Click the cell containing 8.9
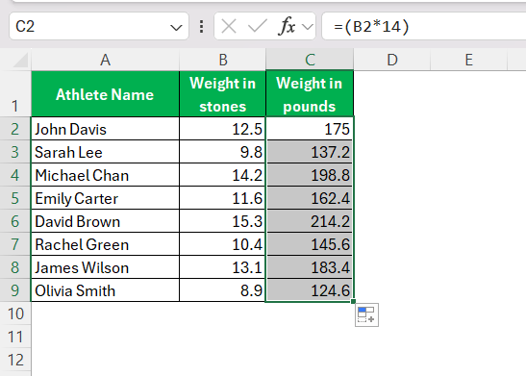This screenshot has width=526, height=376. (x=223, y=290)
